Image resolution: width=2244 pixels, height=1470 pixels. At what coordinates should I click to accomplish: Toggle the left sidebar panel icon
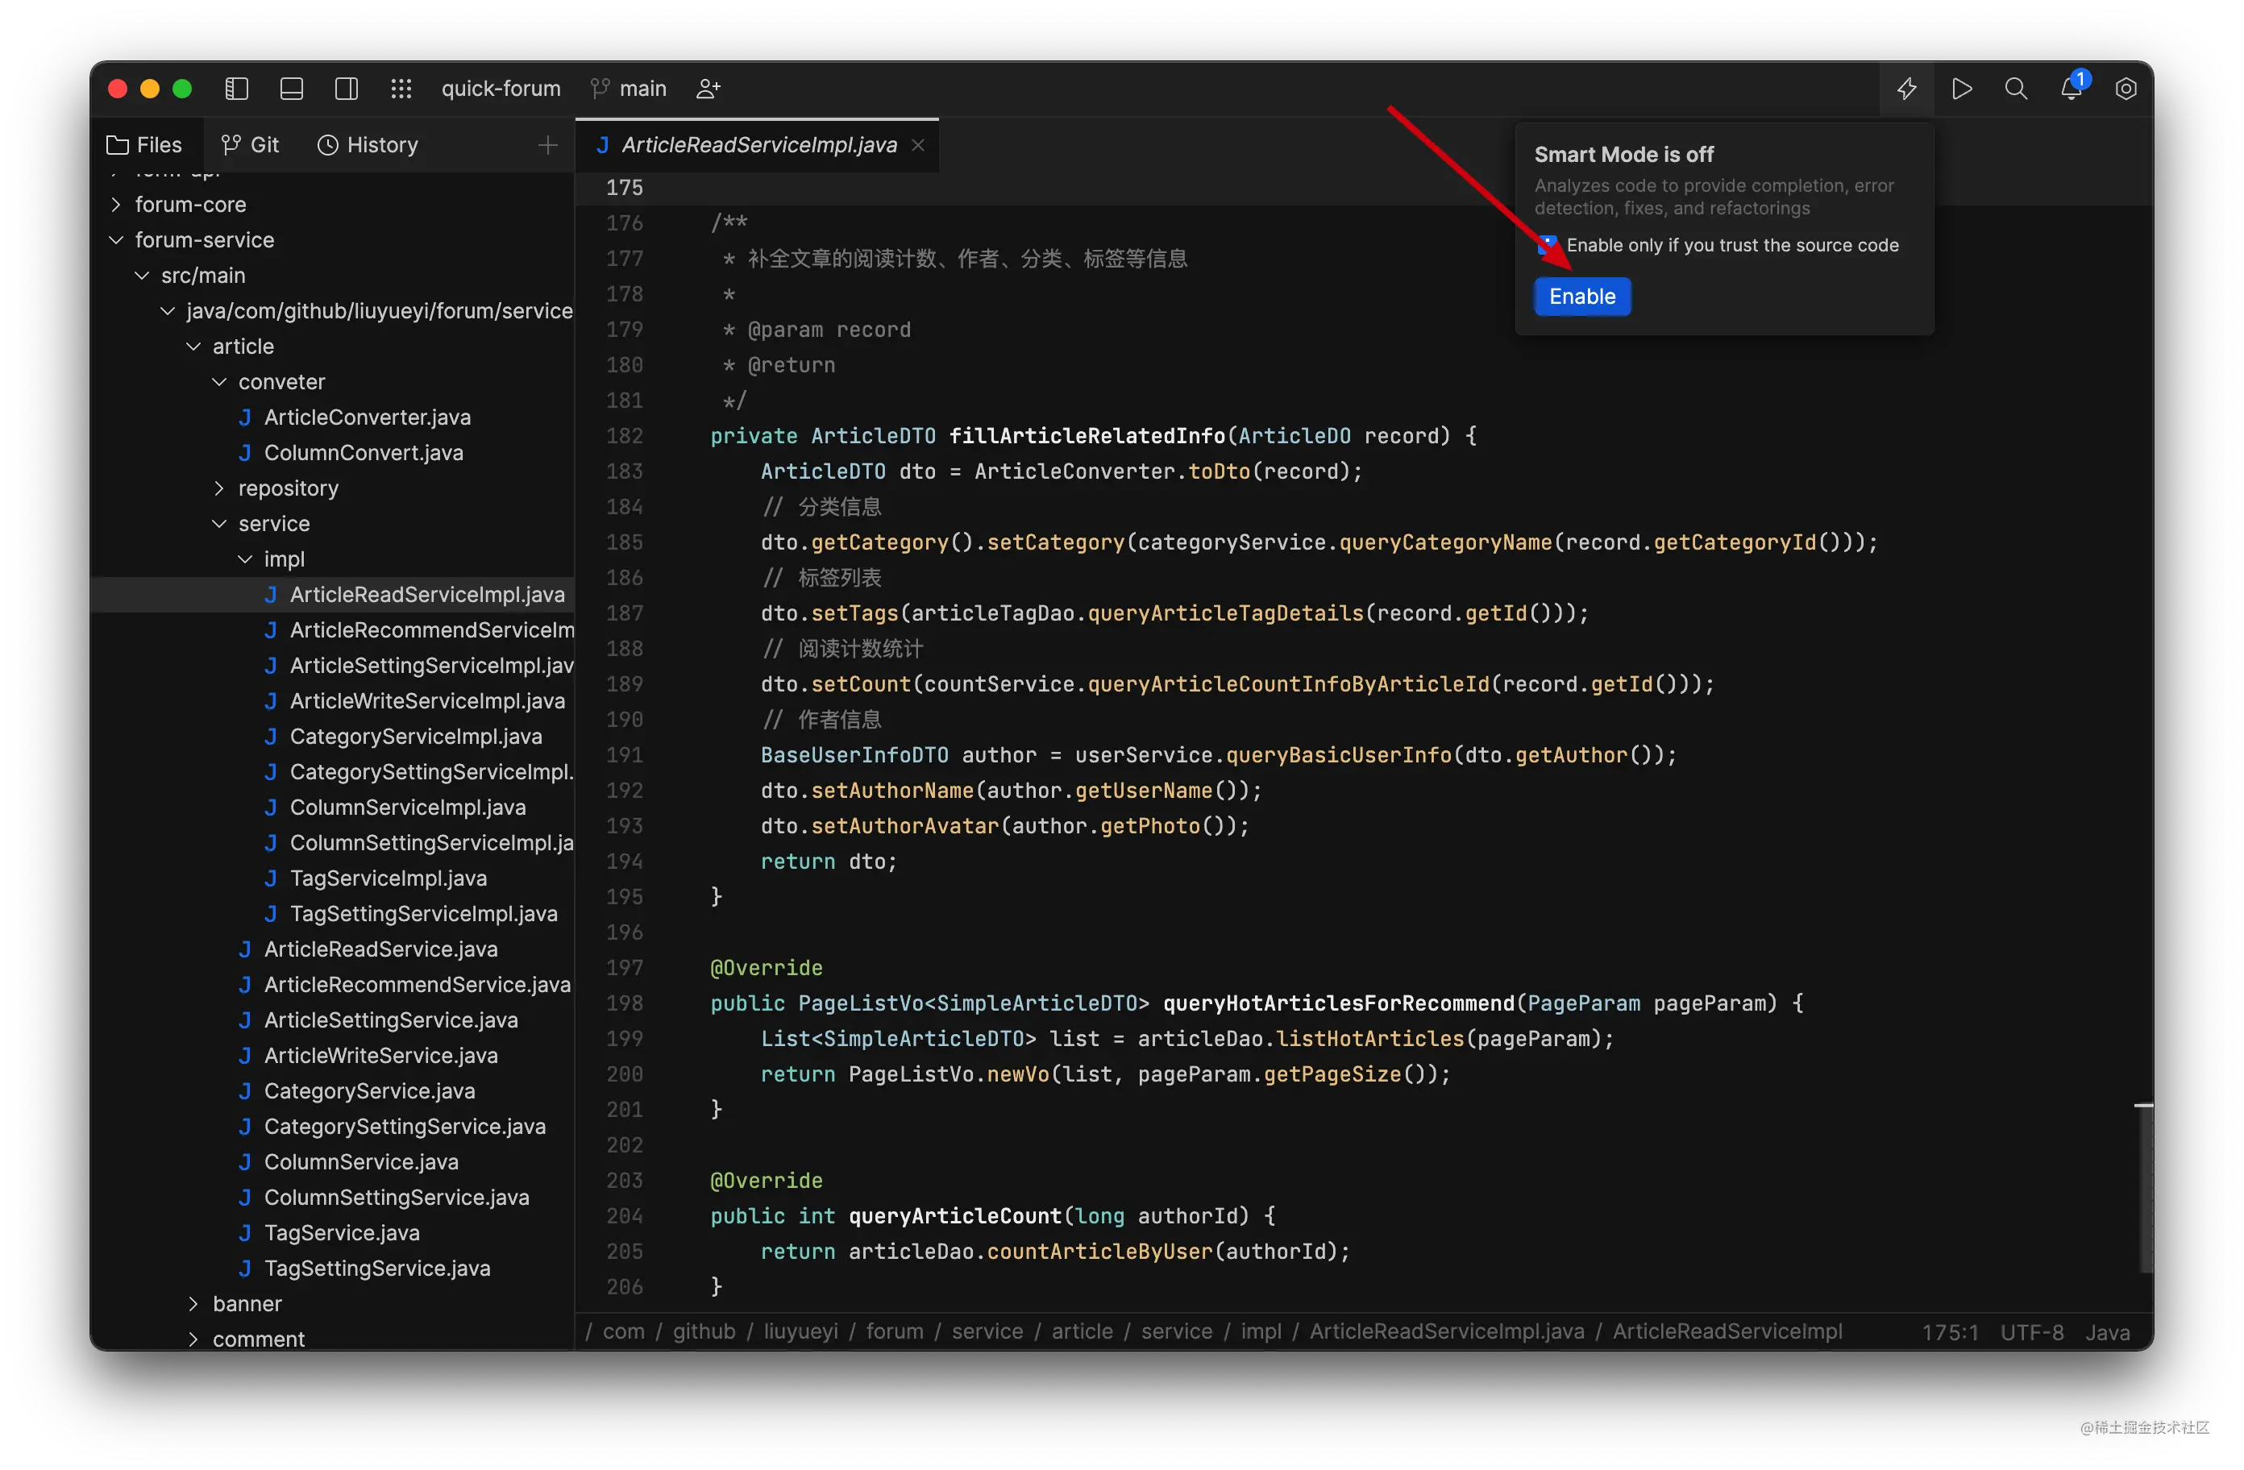(237, 89)
